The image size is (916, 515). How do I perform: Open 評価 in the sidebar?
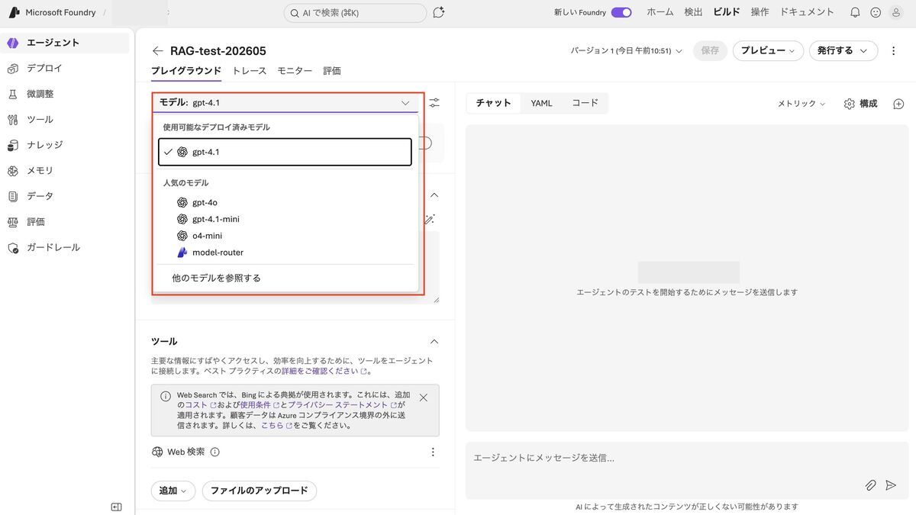pyautogui.click(x=66, y=222)
